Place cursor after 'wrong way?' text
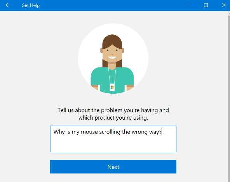The height and width of the screenshot is (182, 230). [162, 132]
